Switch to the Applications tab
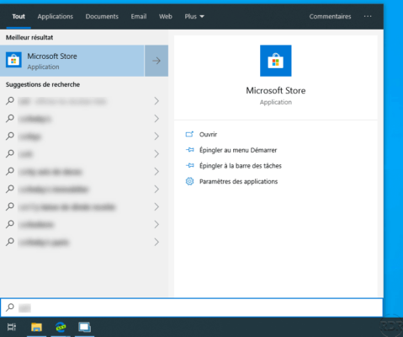Image resolution: width=403 pixels, height=337 pixels. [56, 17]
